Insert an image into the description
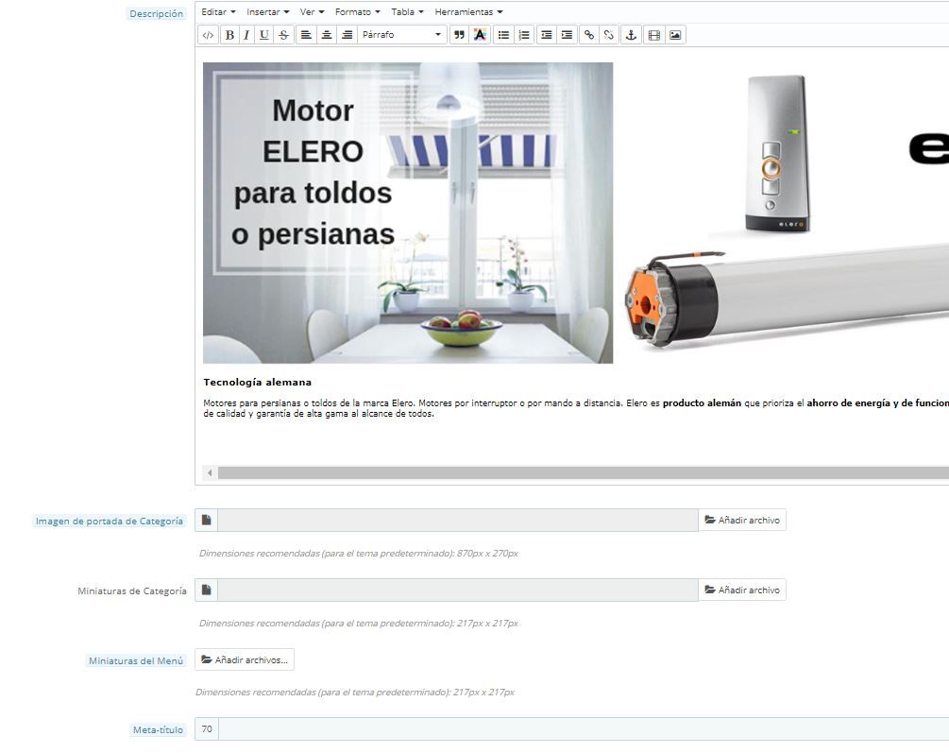 coord(675,35)
